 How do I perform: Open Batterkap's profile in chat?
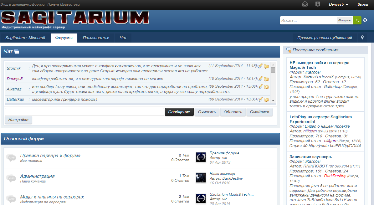click(x=15, y=100)
